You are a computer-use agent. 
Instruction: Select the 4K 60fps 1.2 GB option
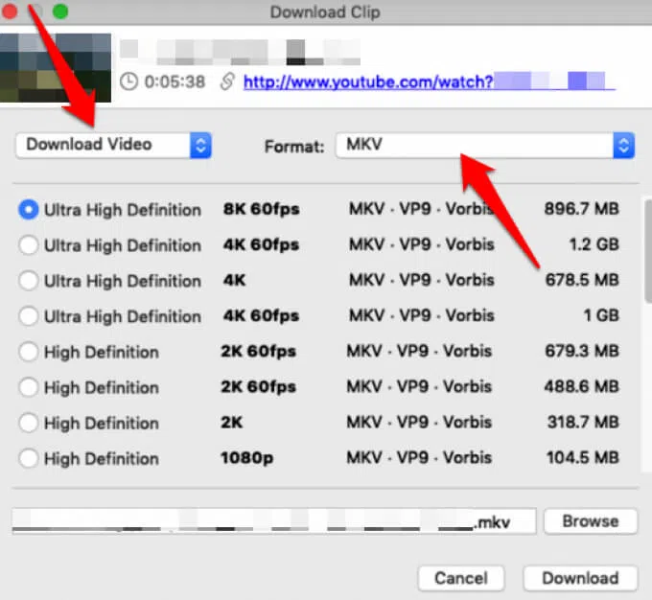pos(29,245)
